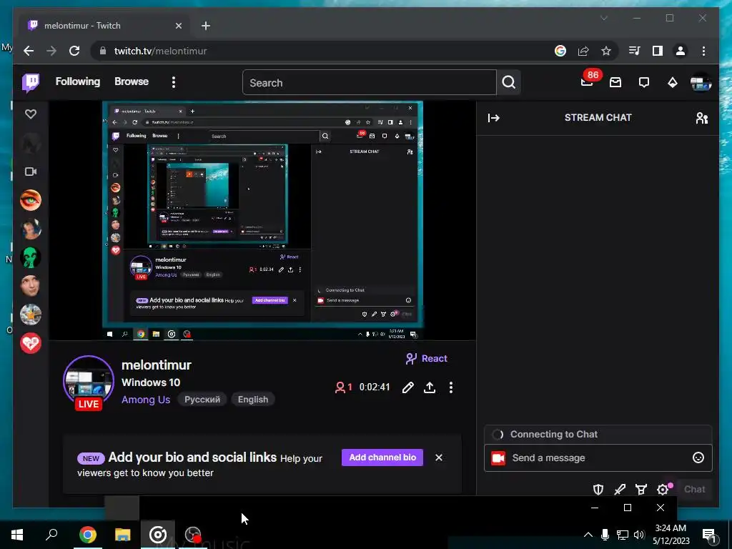Open Chrome three-dot menu
Screen dimensions: 732x549
click(x=703, y=51)
